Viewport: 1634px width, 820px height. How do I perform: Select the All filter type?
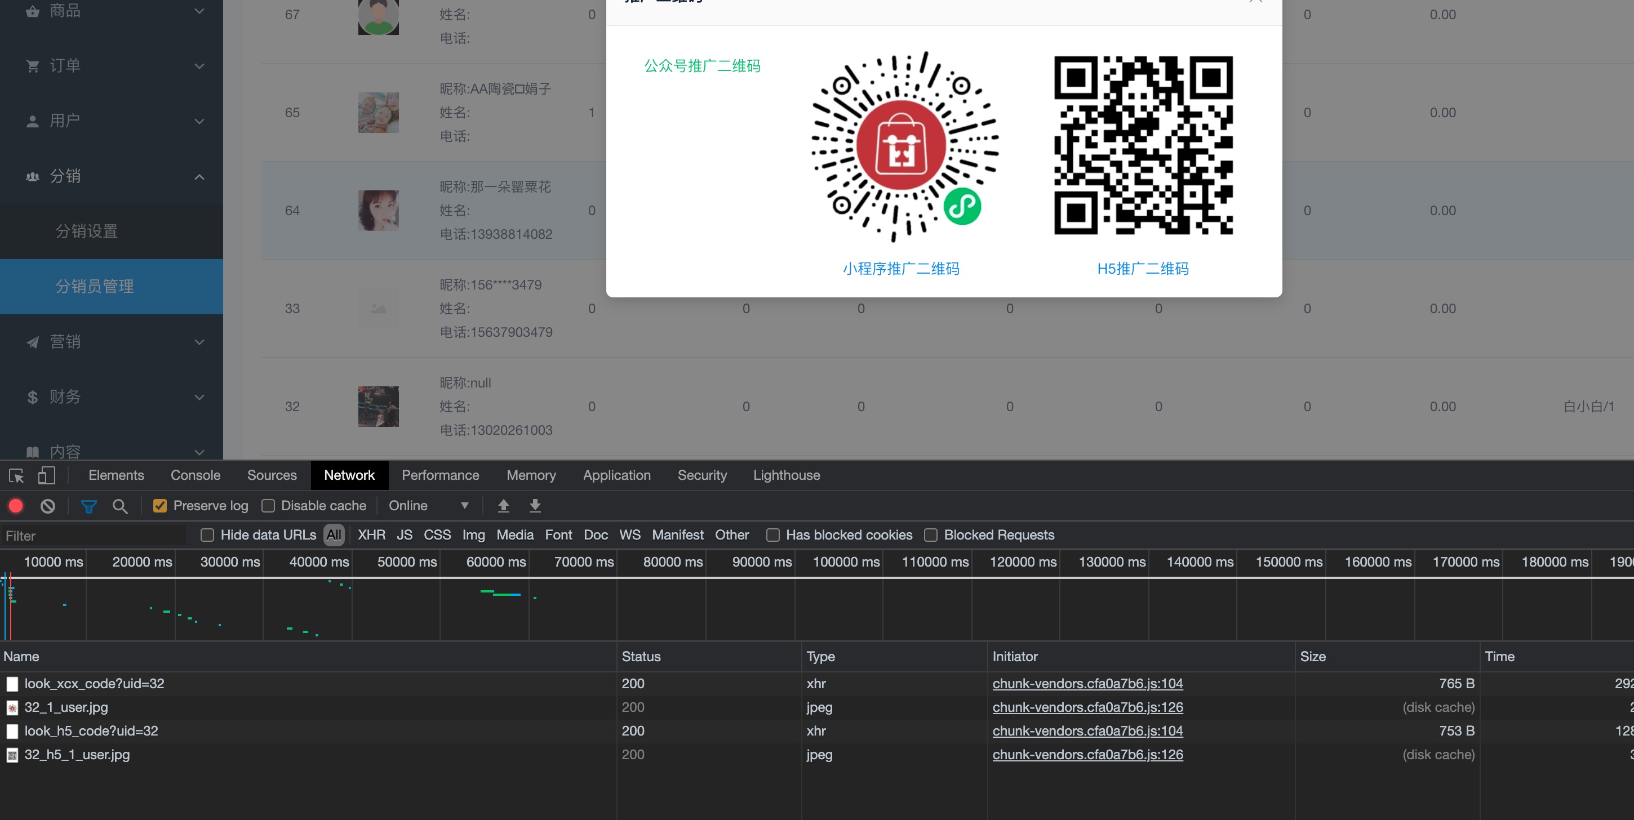334,534
